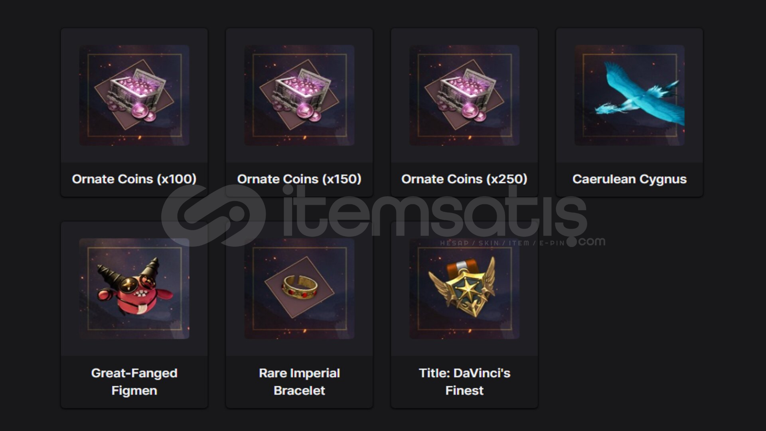The width and height of the screenshot is (766, 431).
Task: Click the 'HESAP / SKIN / ITEM / E-PIN' tagline
Action: (502, 243)
